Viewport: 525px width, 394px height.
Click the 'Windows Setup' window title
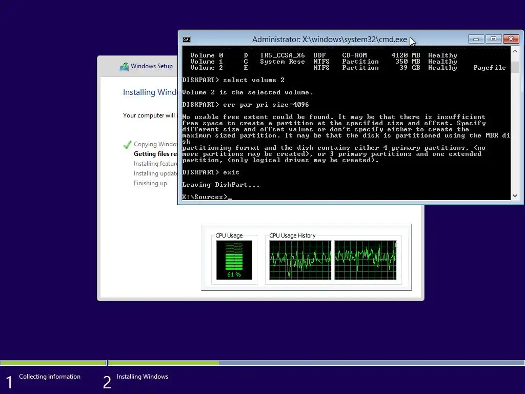pyautogui.click(x=152, y=66)
